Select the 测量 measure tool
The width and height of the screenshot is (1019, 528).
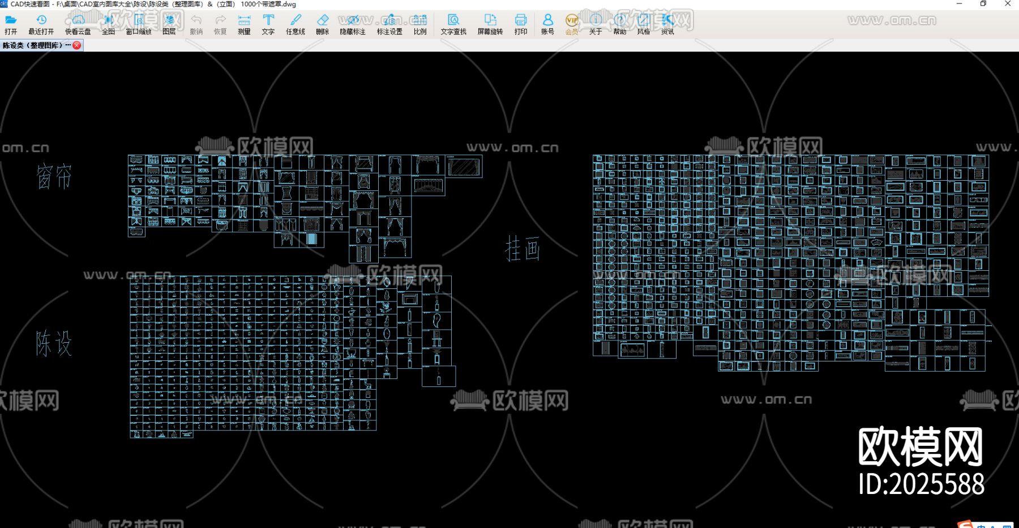(x=245, y=24)
